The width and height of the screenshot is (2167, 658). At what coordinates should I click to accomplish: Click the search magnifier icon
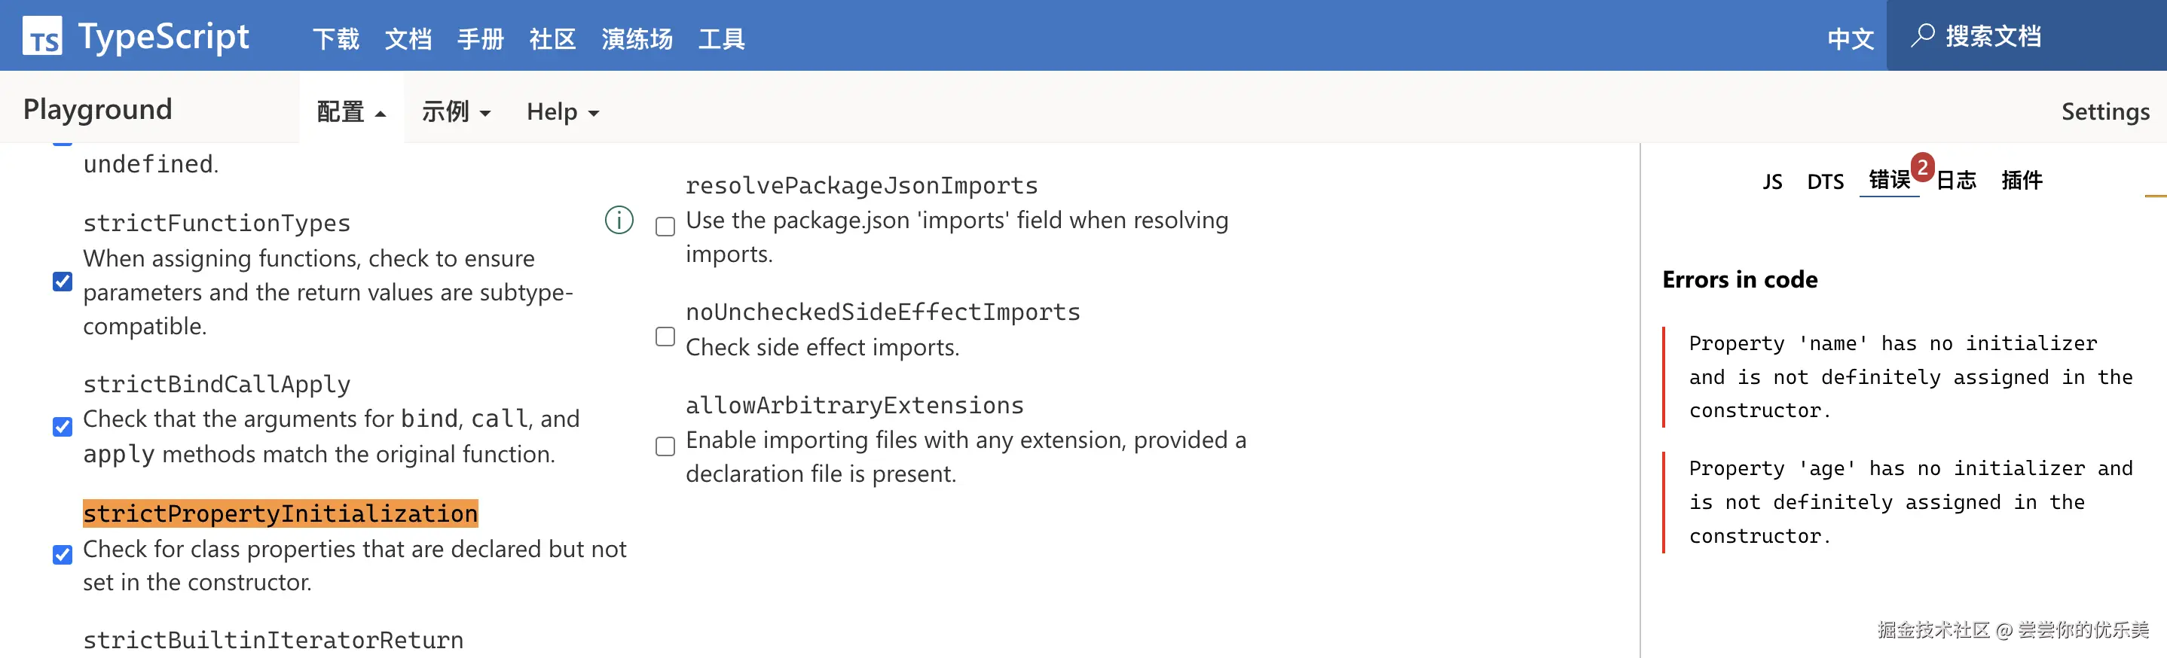click(1922, 36)
